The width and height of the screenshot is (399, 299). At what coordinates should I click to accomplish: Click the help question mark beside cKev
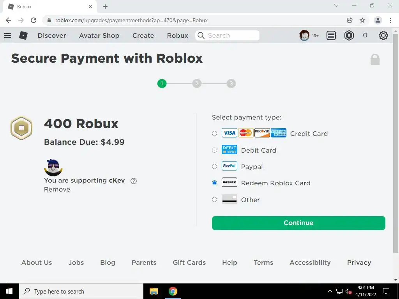point(134,181)
